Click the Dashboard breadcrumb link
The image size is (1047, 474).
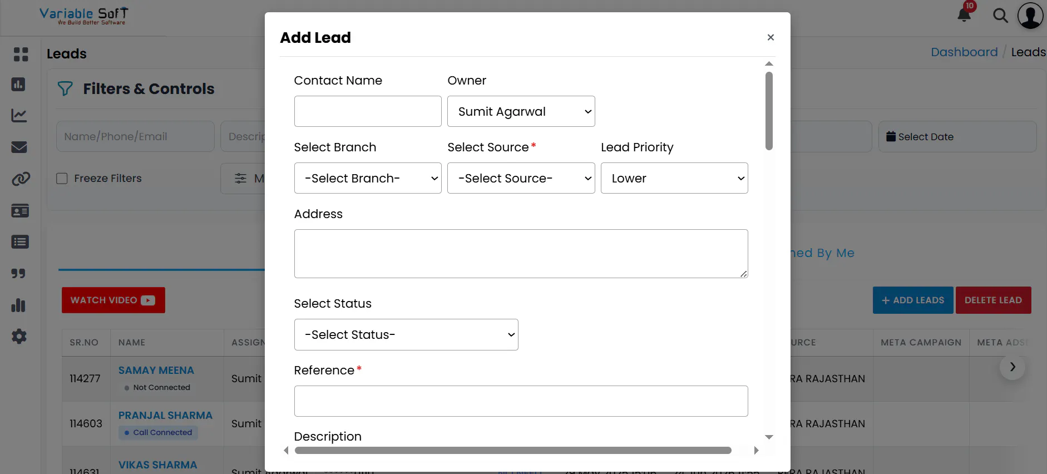[x=964, y=52]
